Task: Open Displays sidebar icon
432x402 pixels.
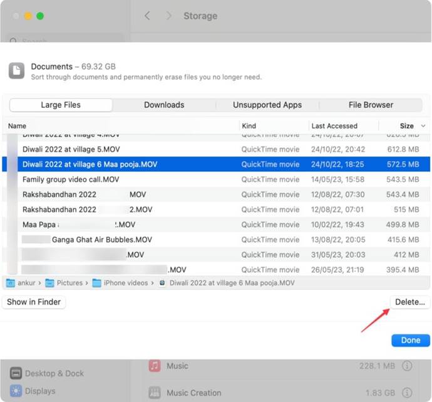Action: coord(16,391)
